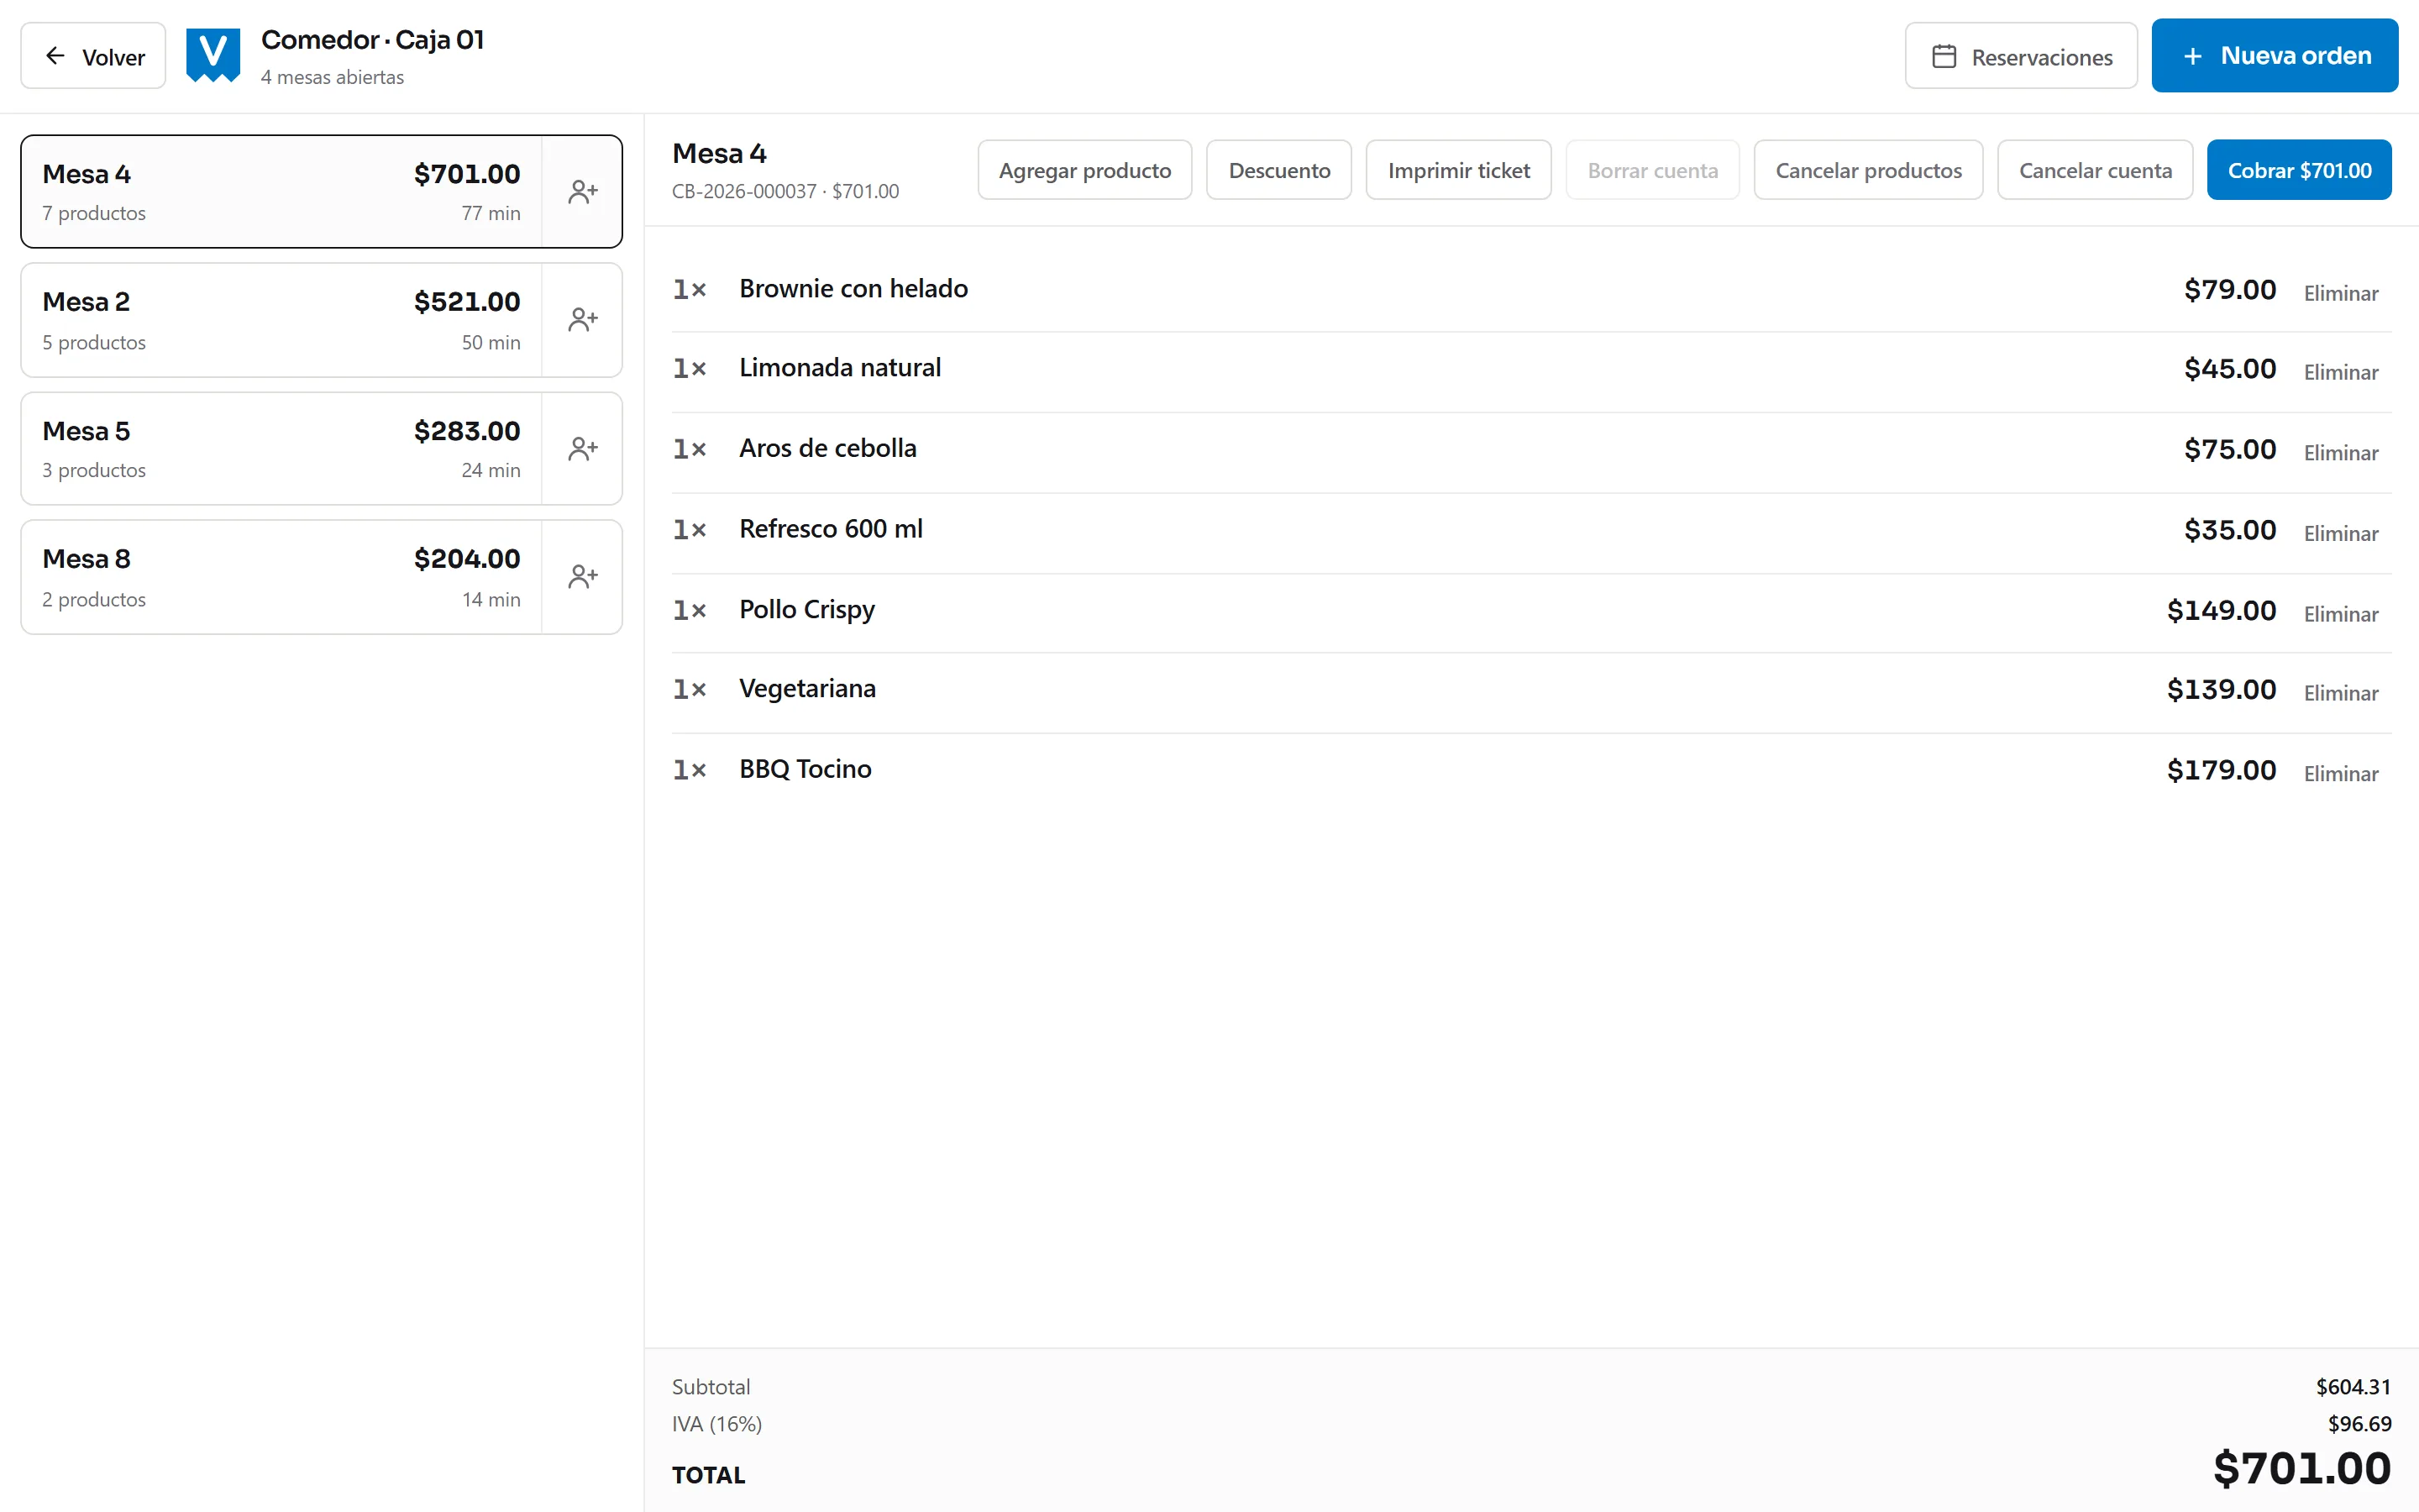Eliminar the Limonada natural item
The height and width of the screenshot is (1512, 2419).
point(2340,372)
